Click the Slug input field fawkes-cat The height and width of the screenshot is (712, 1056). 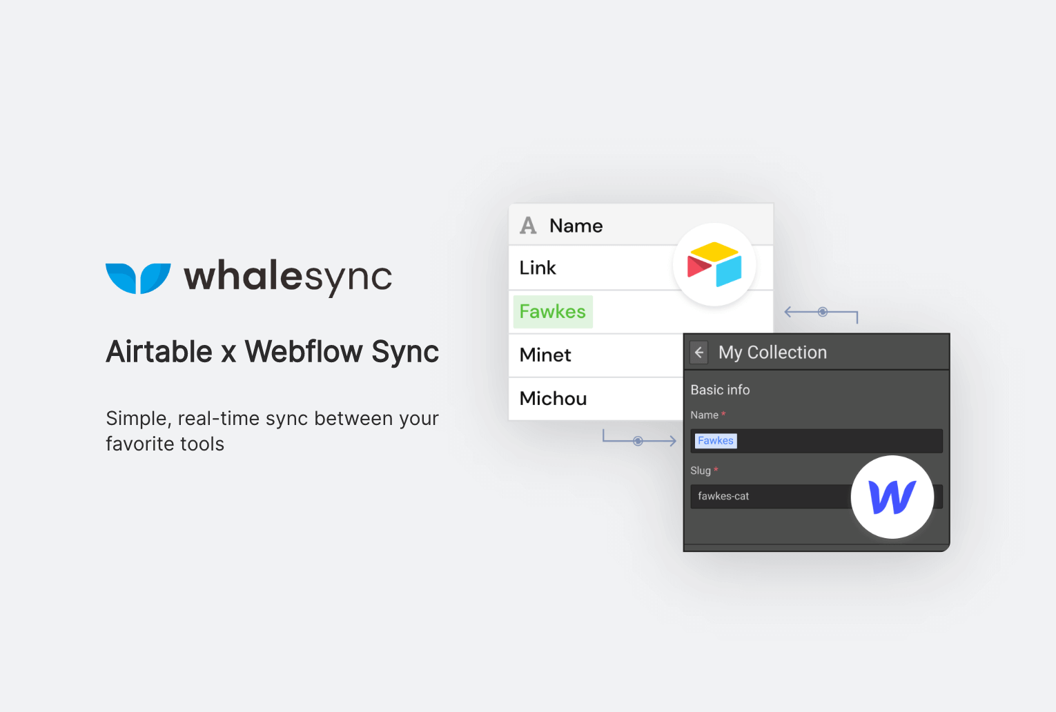[x=817, y=496]
